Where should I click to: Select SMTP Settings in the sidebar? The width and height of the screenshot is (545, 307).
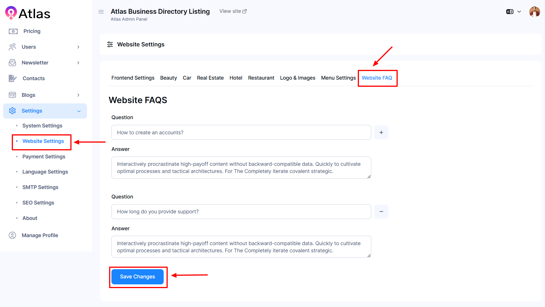tap(40, 187)
